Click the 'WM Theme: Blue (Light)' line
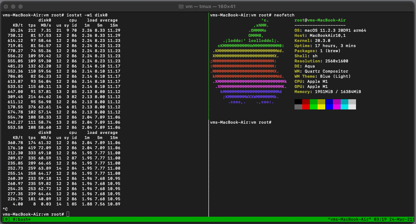 point(322,76)
